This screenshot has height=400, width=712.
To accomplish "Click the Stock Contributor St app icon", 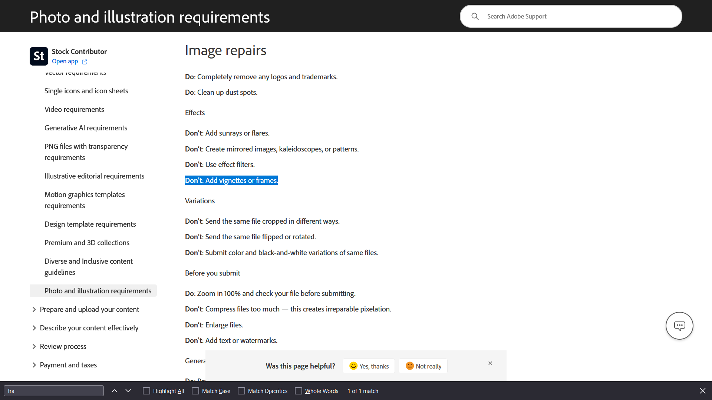I will pos(39,56).
